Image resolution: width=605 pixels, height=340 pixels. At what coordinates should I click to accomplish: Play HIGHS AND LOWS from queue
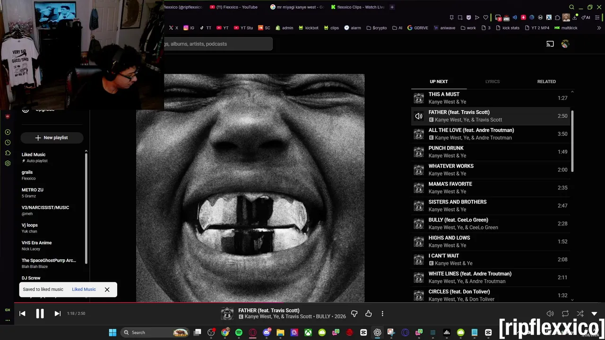click(491, 242)
